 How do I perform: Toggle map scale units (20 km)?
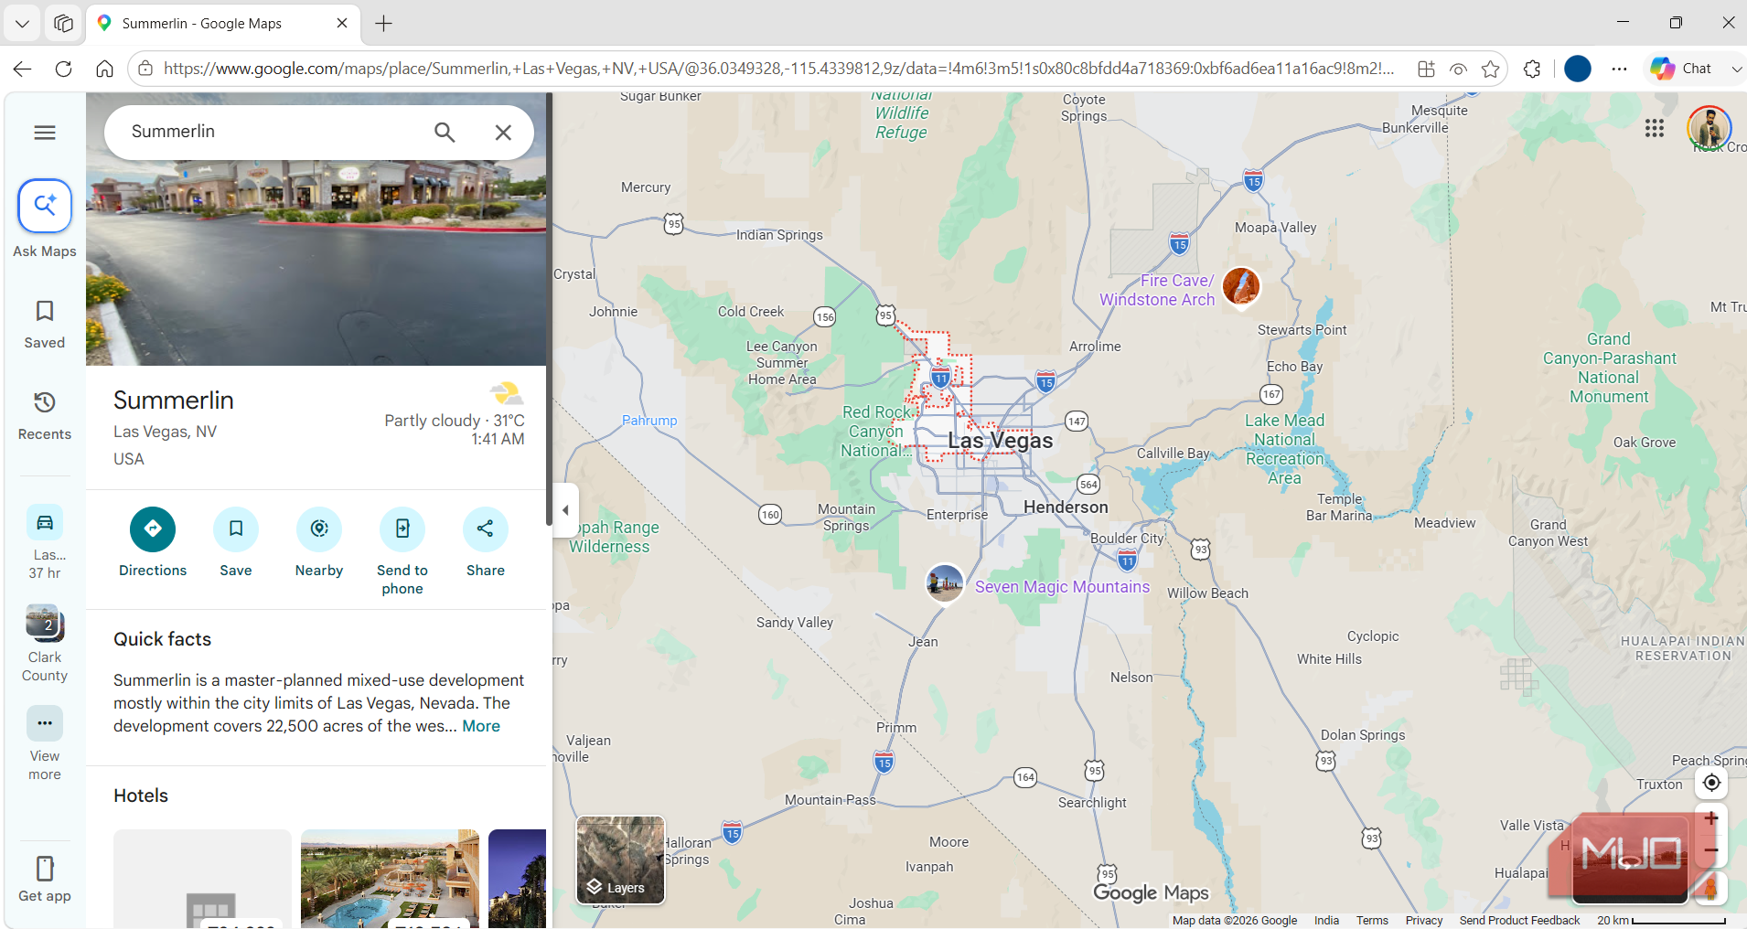[1661, 921]
